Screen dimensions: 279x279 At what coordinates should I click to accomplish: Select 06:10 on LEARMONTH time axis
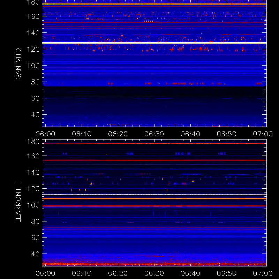point(82,273)
